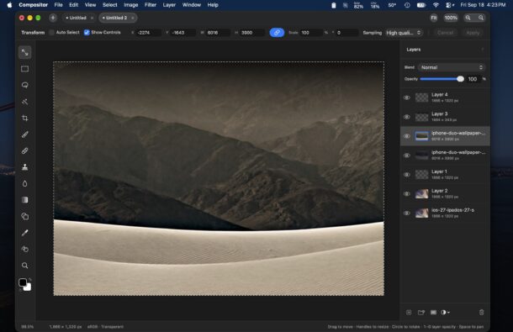Select the Magic Wand tool
The width and height of the screenshot is (513, 332).
pyautogui.click(x=25, y=102)
